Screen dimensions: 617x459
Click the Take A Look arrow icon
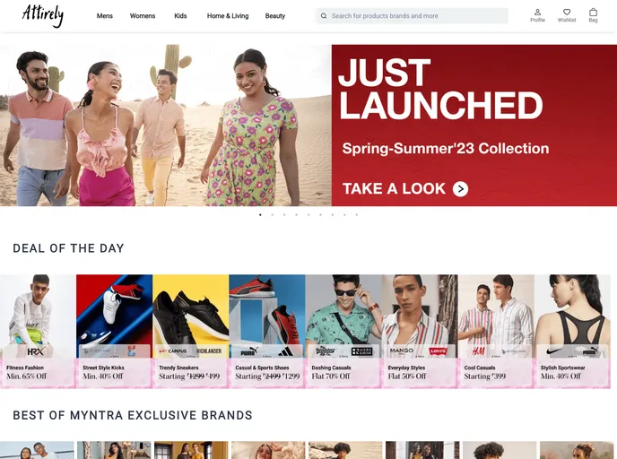coord(460,189)
